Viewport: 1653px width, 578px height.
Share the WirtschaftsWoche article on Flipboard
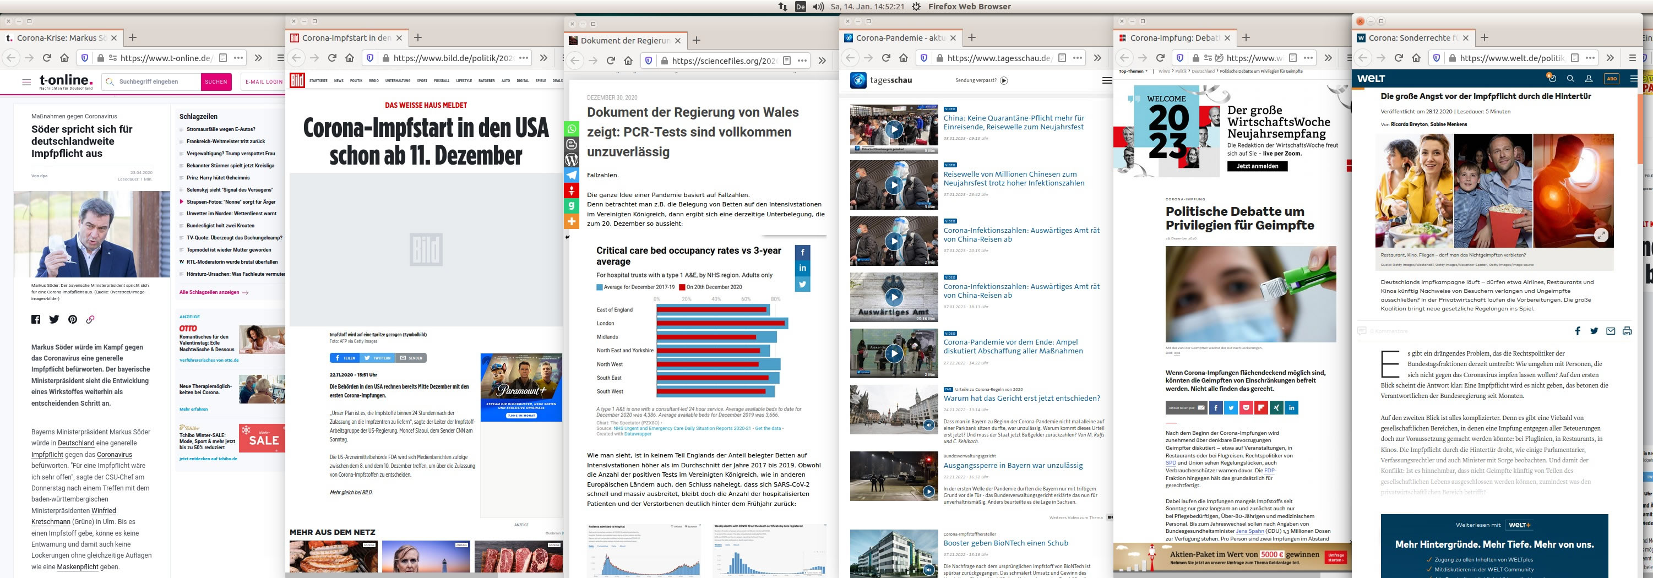tap(1261, 407)
